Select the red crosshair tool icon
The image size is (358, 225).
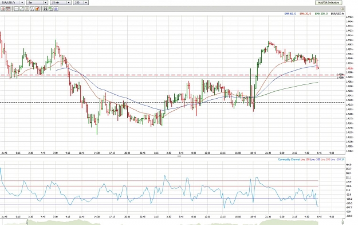tap(3, 9)
